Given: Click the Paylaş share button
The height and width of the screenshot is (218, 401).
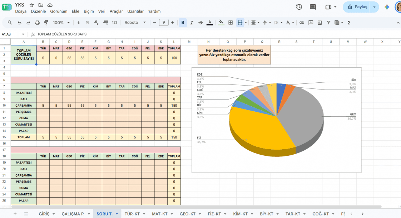Looking at the screenshot, I should 357,7.
